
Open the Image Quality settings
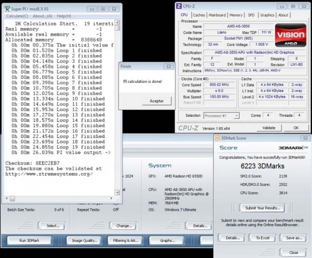point(84,240)
